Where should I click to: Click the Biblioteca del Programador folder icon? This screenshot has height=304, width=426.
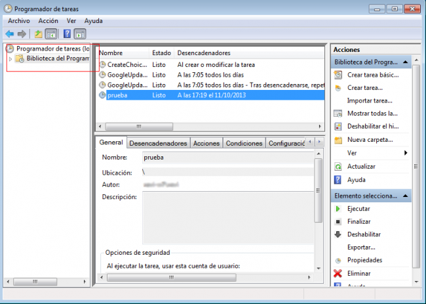(20, 58)
